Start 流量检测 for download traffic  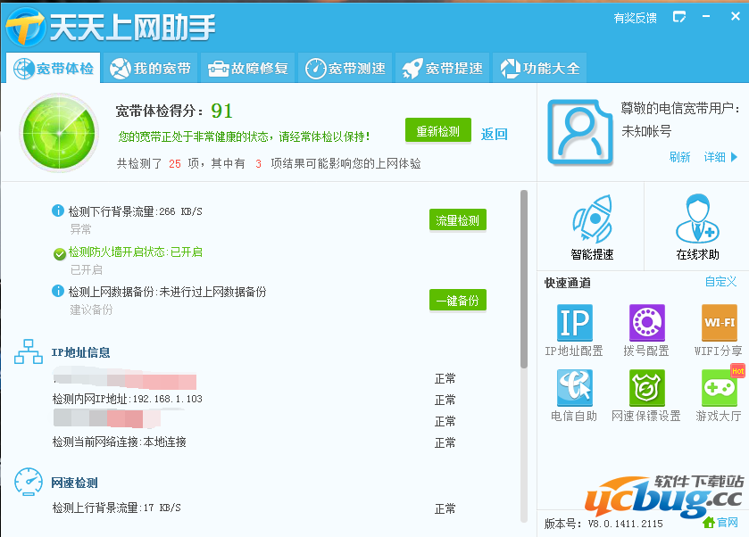[x=457, y=219]
